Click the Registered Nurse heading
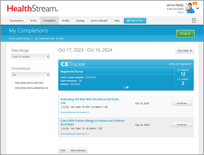The width and height of the screenshot is (204, 155). (x=72, y=71)
